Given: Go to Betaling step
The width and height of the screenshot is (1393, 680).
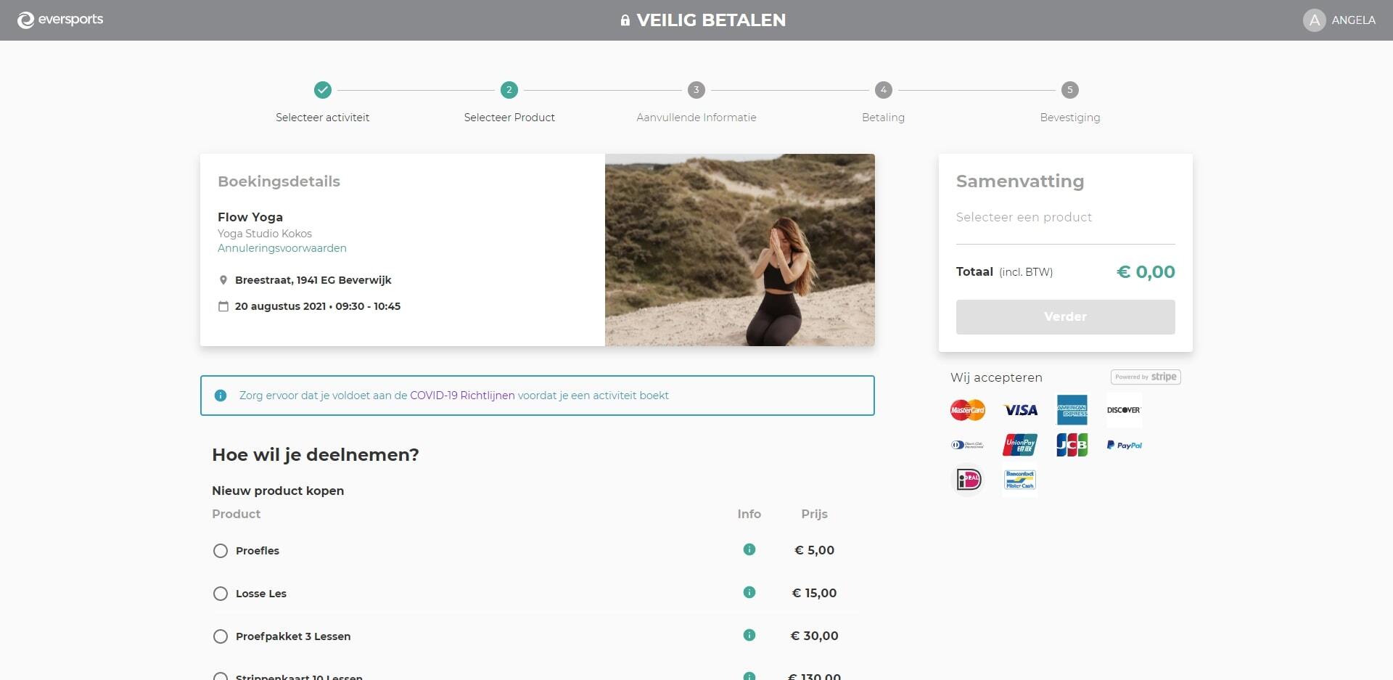Looking at the screenshot, I should coord(883,118).
